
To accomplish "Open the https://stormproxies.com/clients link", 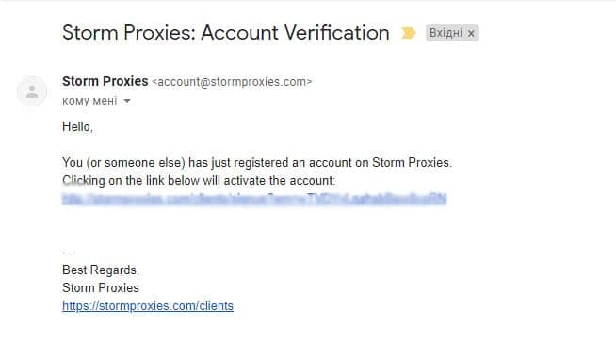I will click(x=148, y=305).
